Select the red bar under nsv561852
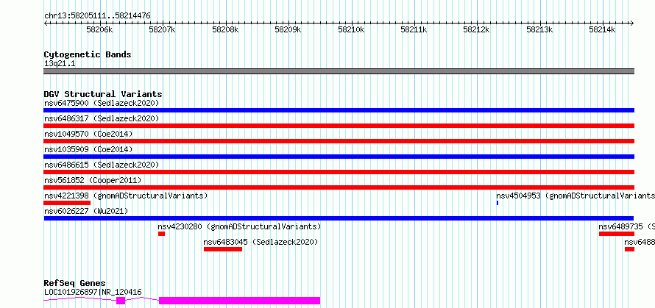This screenshot has width=655, height=308. coord(339,187)
